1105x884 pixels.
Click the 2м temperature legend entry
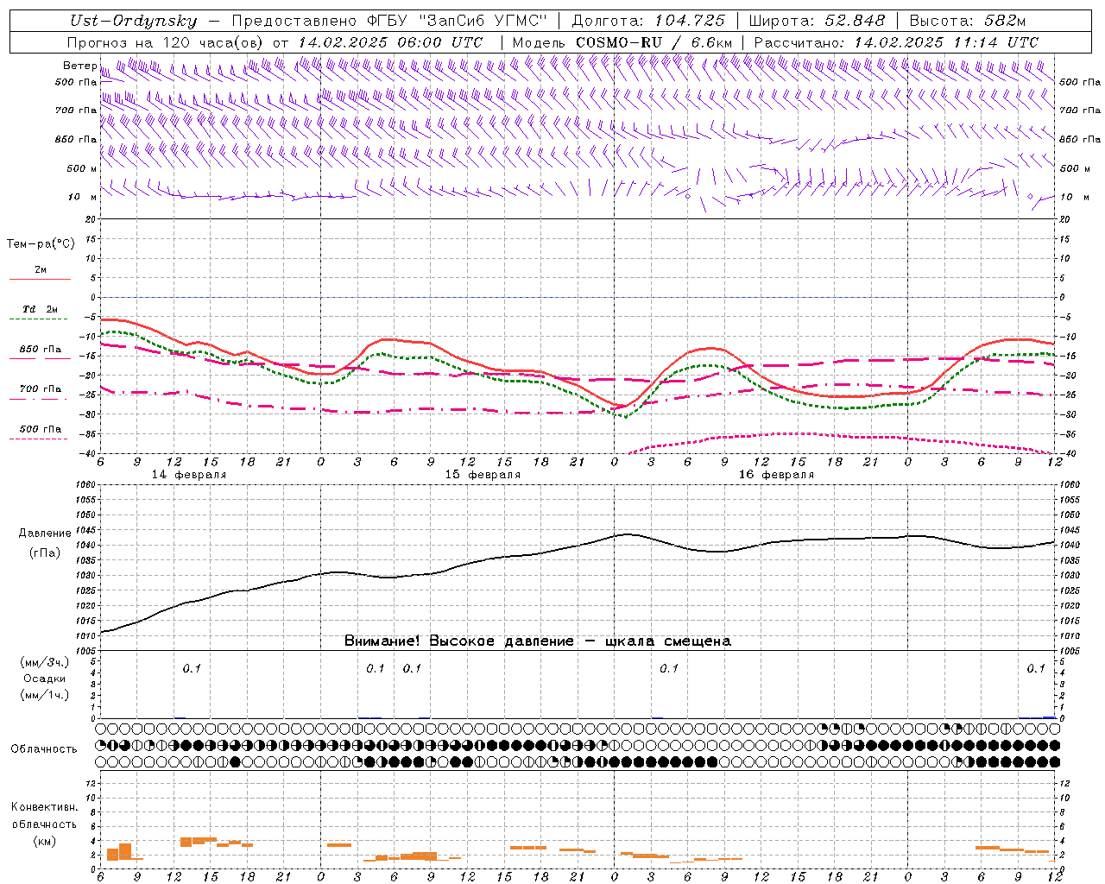tap(41, 270)
